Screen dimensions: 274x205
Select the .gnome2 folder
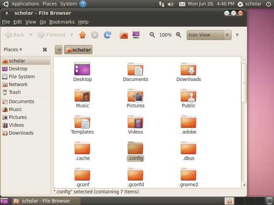pyautogui.click(x=188, y=174)
